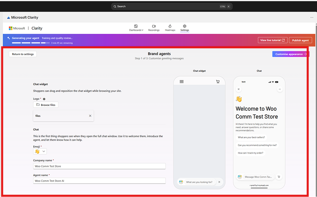Open the Heatmaps tab
The image size is (317, 197).
click(x=170, y=28)
